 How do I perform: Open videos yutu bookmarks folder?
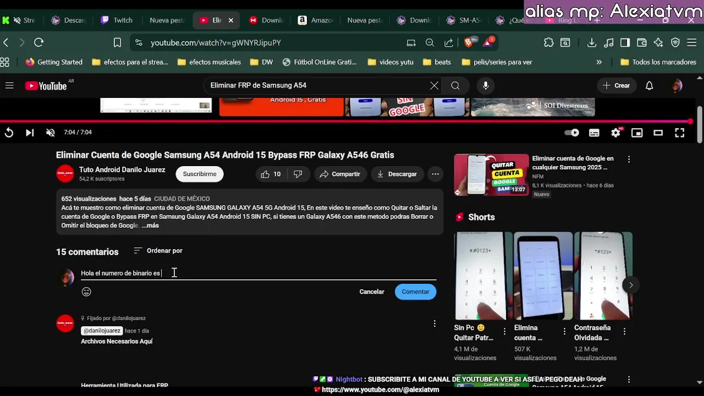coord(391,62)
